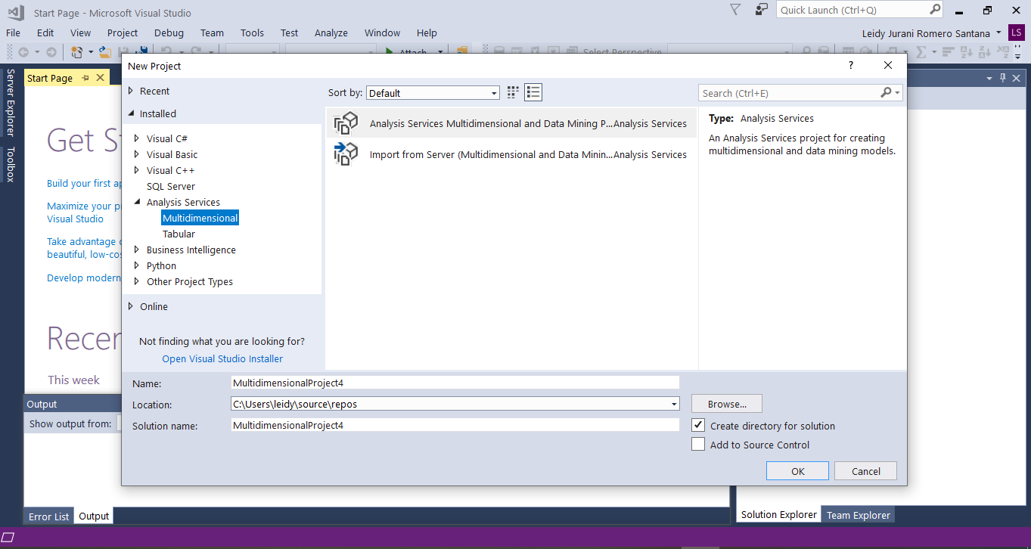This screenshot has height=549, width=1031.
Task: Open the notifications flag icon
Action: pyautogui.click(x=735, y=10)
